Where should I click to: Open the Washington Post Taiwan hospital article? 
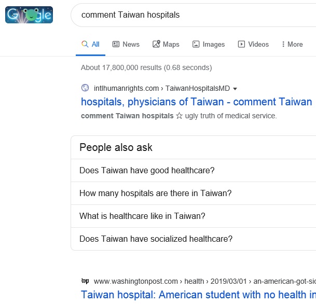(198, 295)
